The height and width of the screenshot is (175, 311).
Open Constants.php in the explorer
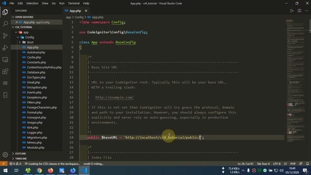click(x=36, y=62)
